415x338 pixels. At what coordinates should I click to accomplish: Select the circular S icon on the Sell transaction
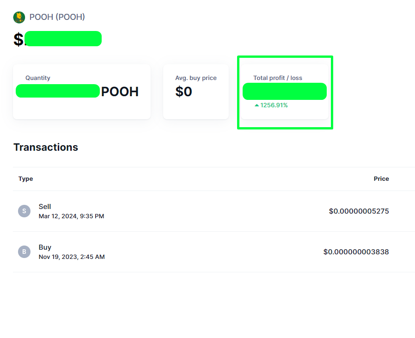pyautogui.click(x=24, y=211)
